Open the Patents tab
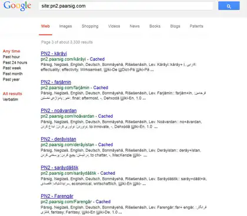This screenshot has height=216, width=247. [x=196, y=26]
